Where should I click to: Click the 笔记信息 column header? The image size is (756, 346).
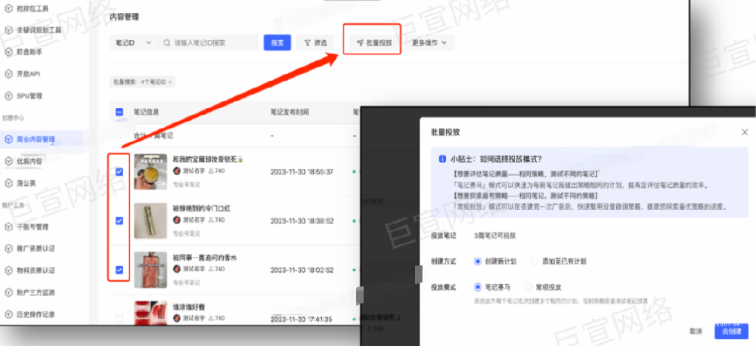[x=147, y=113]
